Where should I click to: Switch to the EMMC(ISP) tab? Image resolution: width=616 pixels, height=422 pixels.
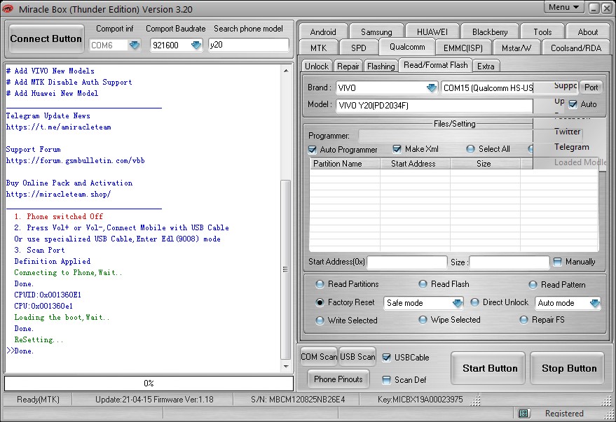click(463, 48)
